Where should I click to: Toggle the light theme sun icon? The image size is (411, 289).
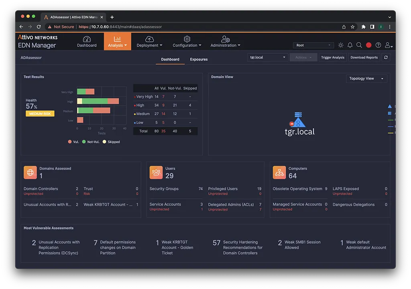[340, 45]
